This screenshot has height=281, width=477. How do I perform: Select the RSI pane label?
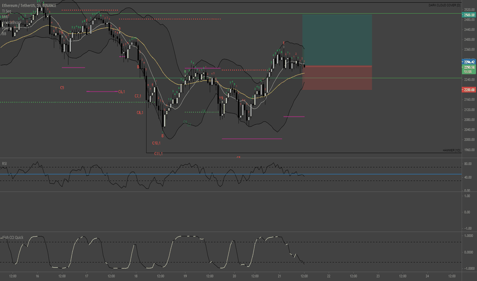(x=4, y=163)
